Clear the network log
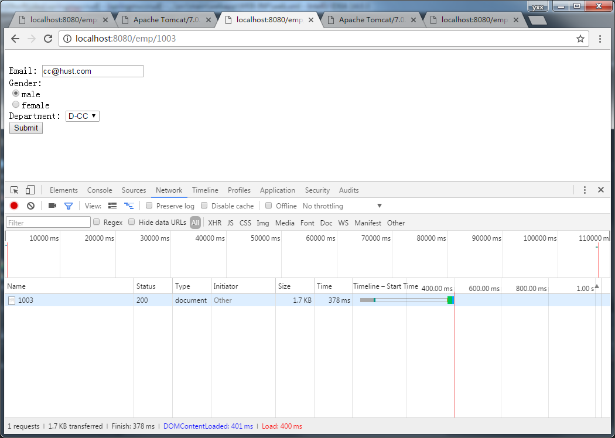Viewport: 615px width, 438px height. pyautogui.click(x=30, y=206)
